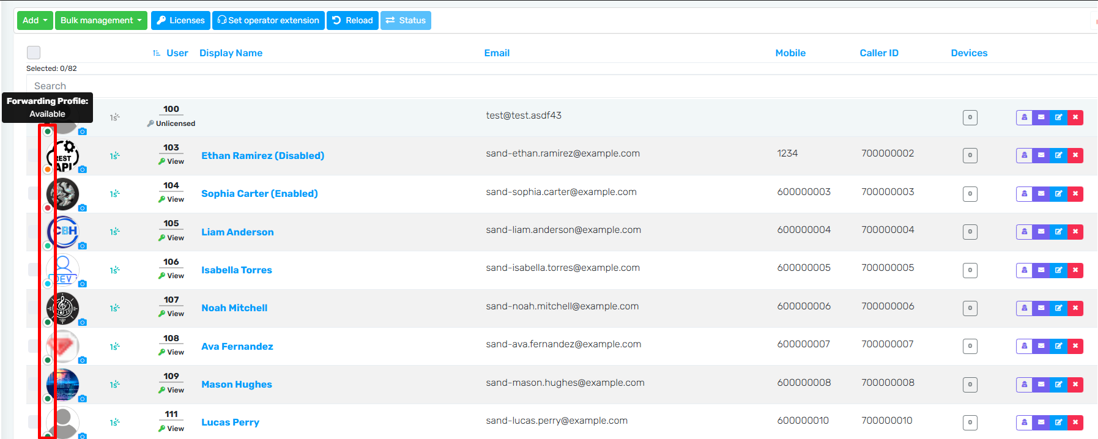Click camera icon on Noah Mitchell's avatar
This screenshot has width=1098, height=439.
pos(83,322)
